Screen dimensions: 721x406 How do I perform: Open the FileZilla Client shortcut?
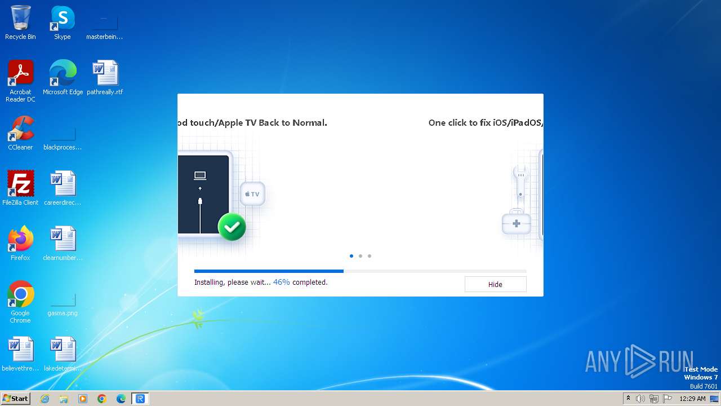pyautogui.click(x=20, y=188)
